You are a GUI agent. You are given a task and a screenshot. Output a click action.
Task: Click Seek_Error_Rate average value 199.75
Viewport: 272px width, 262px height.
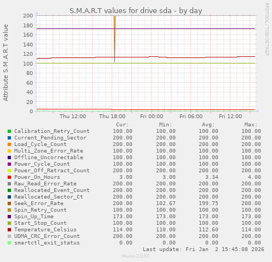(x=209, y=203)
